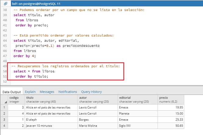
Task: Click the connection status link icon
Action: pyautogui.click(x=5, y=4)
